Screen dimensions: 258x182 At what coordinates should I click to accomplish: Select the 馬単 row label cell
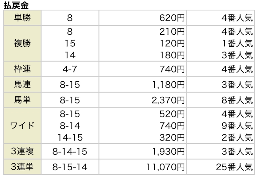(22, 99)
